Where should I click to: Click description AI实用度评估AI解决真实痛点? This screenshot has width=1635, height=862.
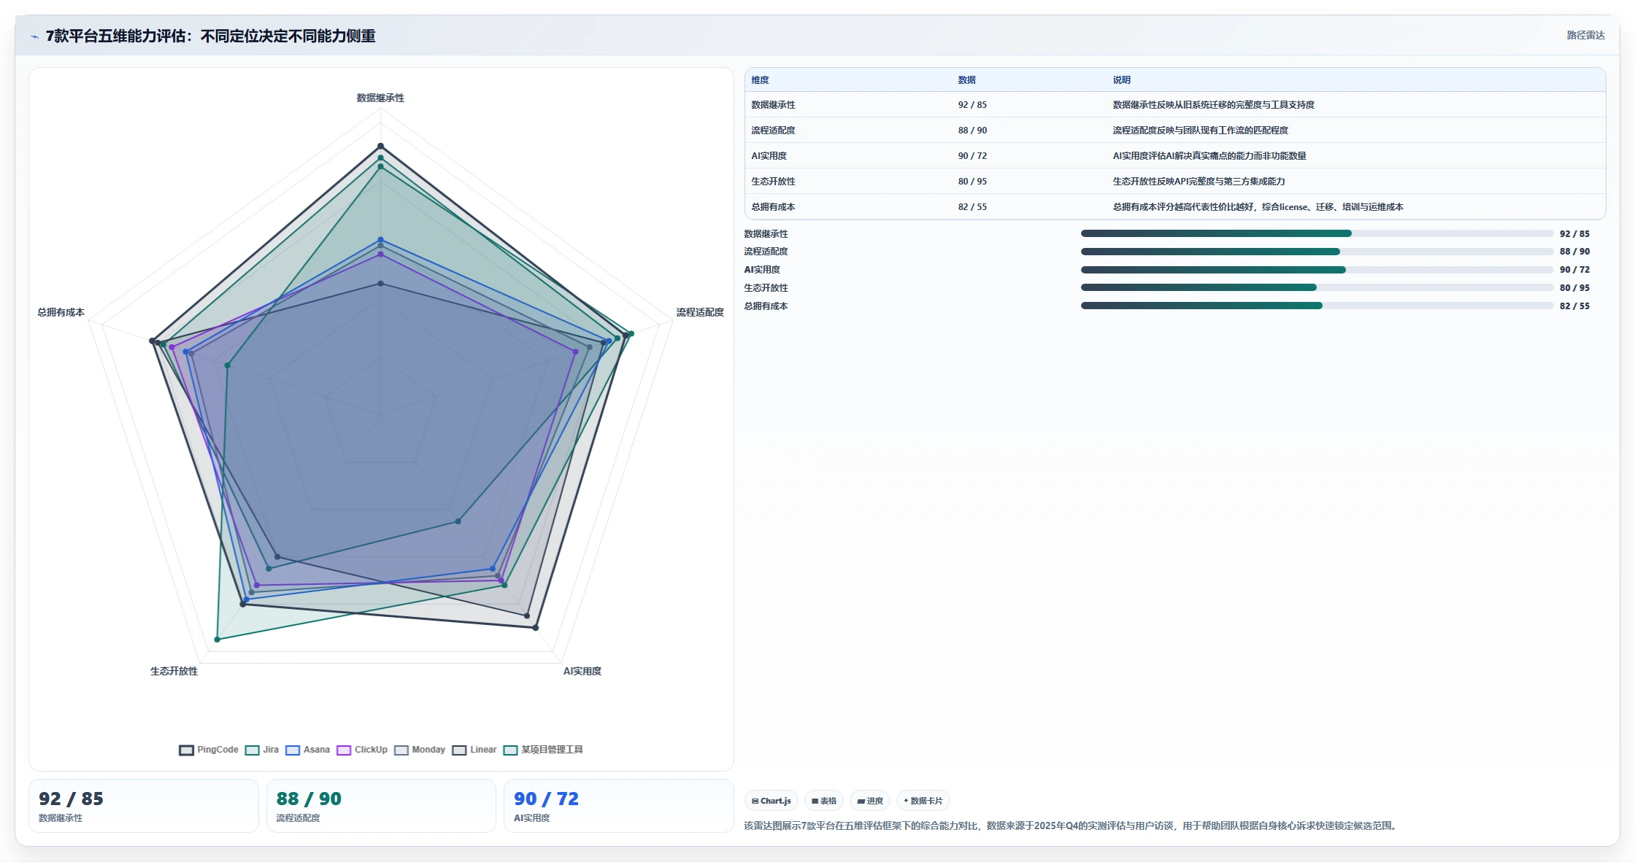point(1209,156)
